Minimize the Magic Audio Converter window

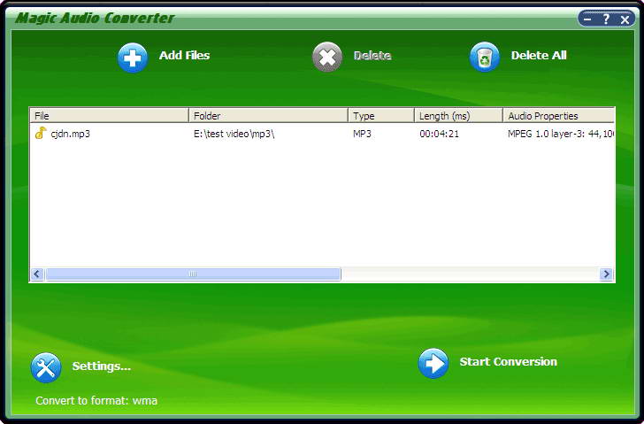pos(587,19)
